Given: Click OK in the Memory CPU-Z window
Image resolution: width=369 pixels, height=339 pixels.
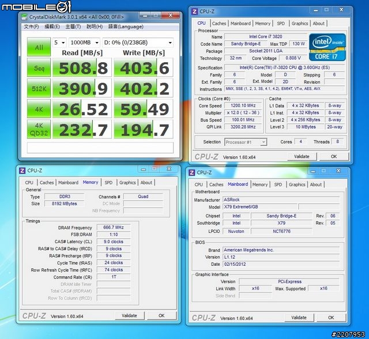Looking at the screenshot, I should coord(161,316).
